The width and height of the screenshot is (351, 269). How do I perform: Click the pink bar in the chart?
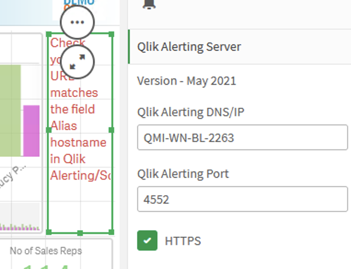pos(31,131)
